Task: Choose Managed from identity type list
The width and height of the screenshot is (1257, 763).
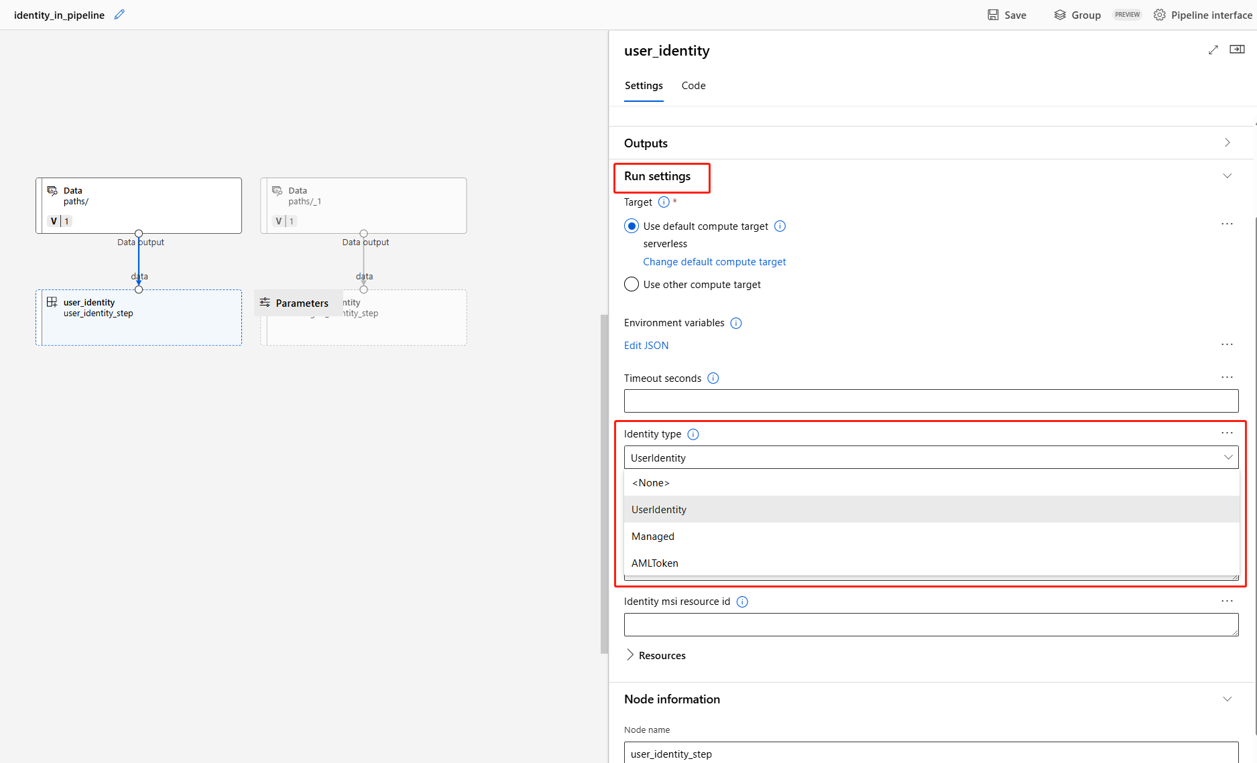Action: pyautogui.click(x=653, y=537)
